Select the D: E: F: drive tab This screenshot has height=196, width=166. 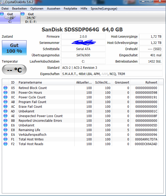pos(31,17)
